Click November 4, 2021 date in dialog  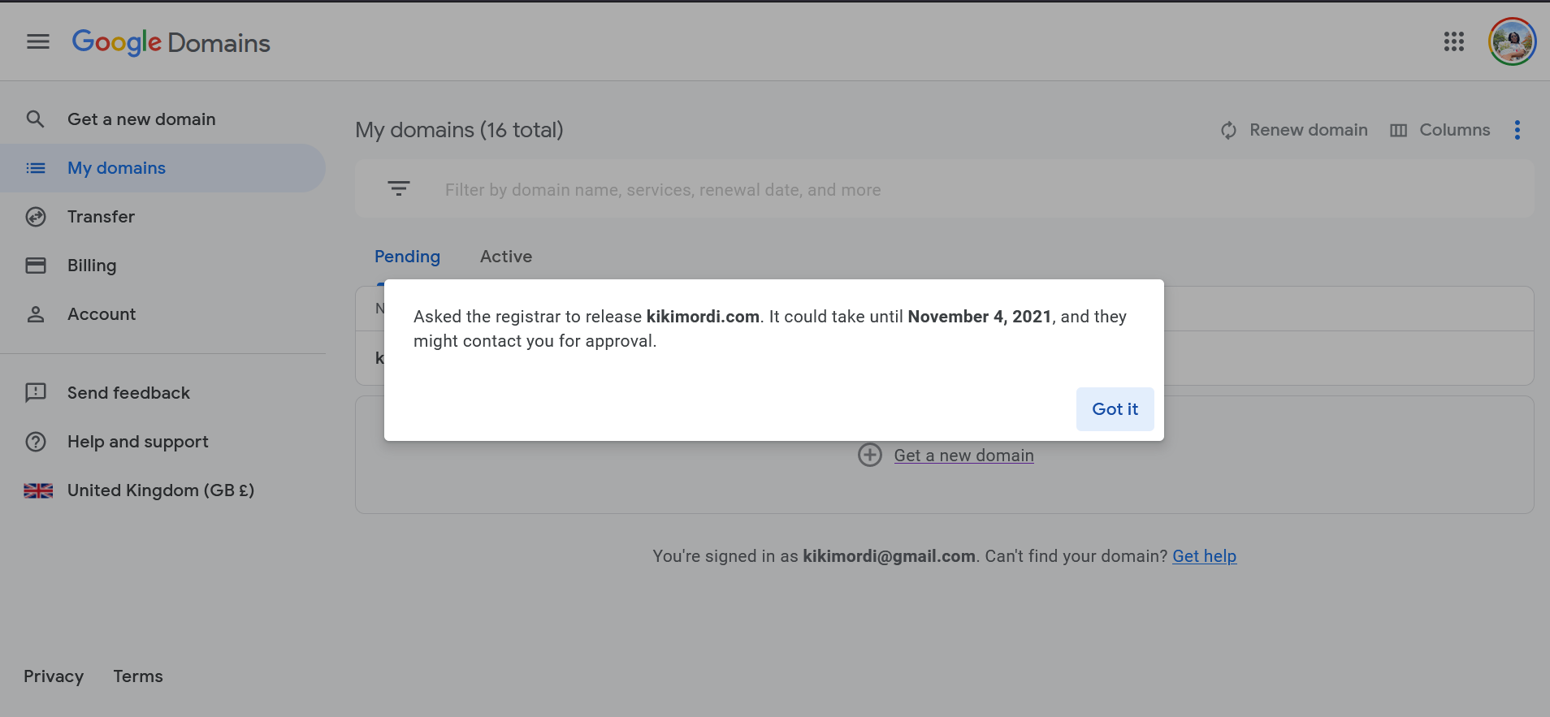pyautogui.click(x=980, y=317)
